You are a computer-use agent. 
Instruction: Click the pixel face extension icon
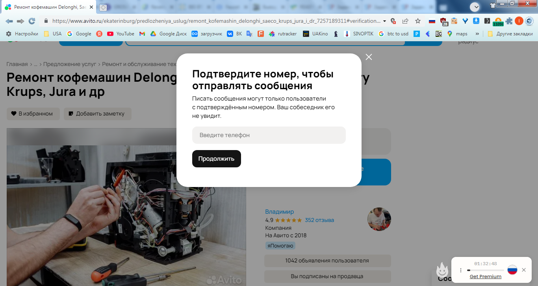tap(454, 21)
